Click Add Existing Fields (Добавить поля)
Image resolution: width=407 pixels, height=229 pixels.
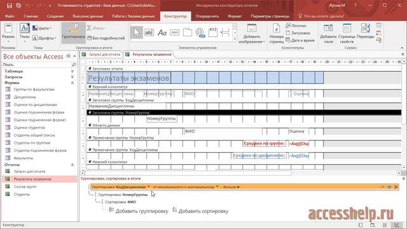click(328, 33)
